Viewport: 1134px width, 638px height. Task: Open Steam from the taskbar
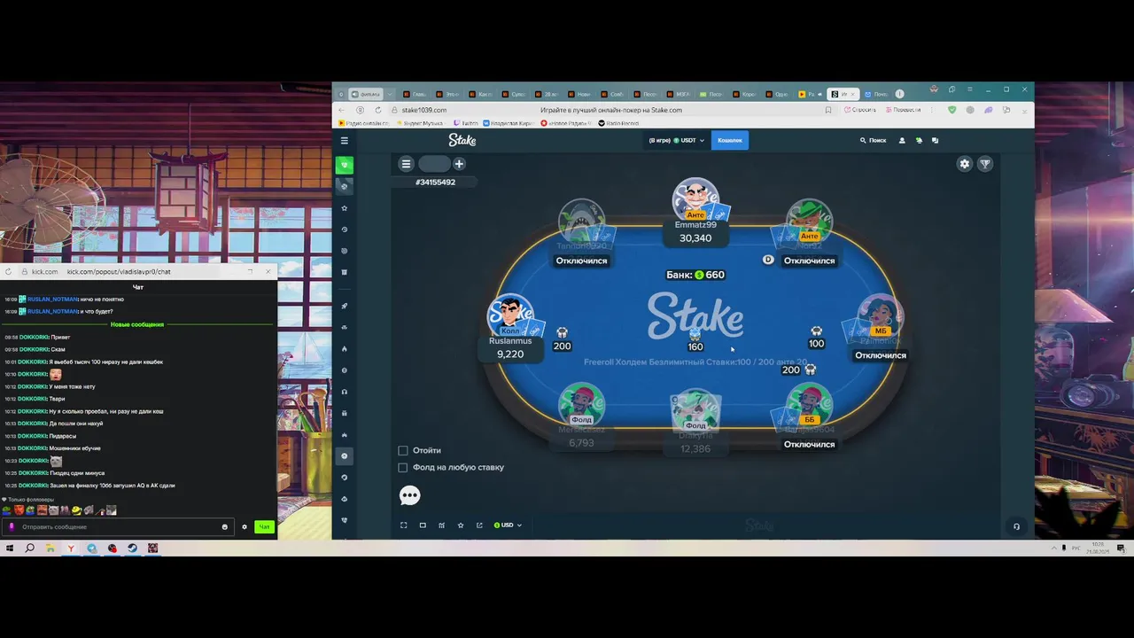[x=132, y=549]
